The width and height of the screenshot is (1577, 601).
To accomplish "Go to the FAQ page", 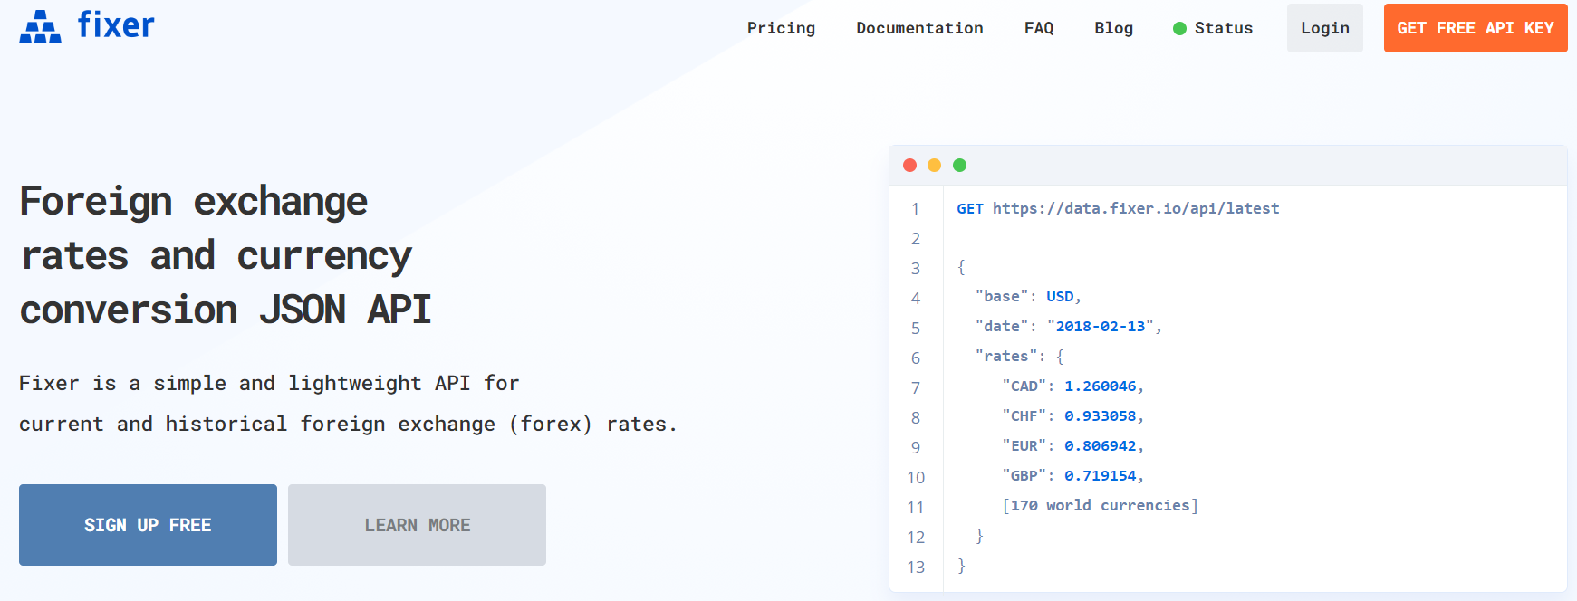I will coord(1039,28).
